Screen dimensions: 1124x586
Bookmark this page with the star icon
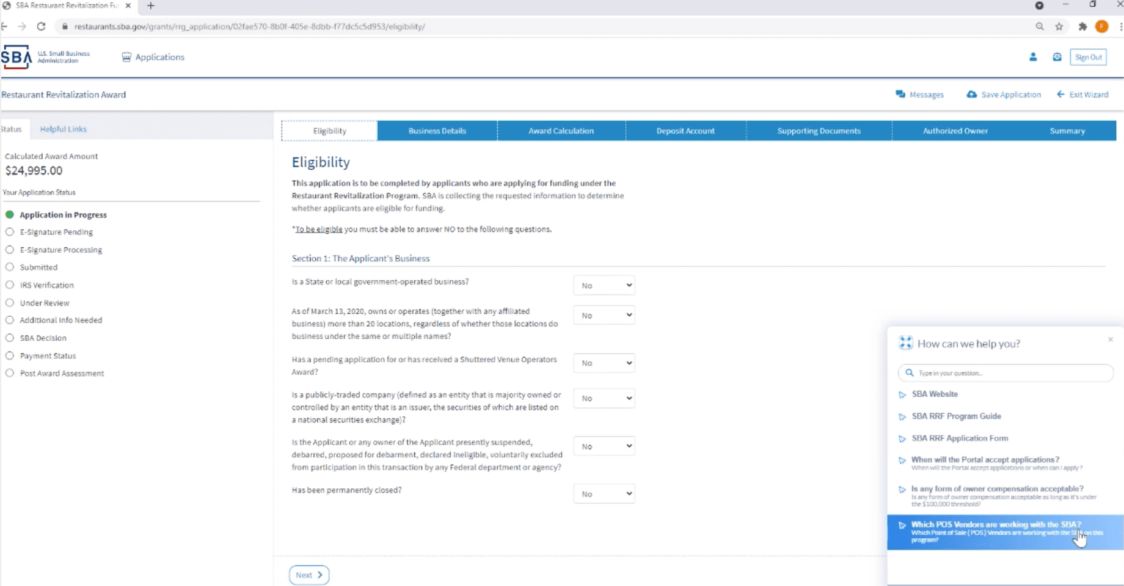coord(1059,26)
